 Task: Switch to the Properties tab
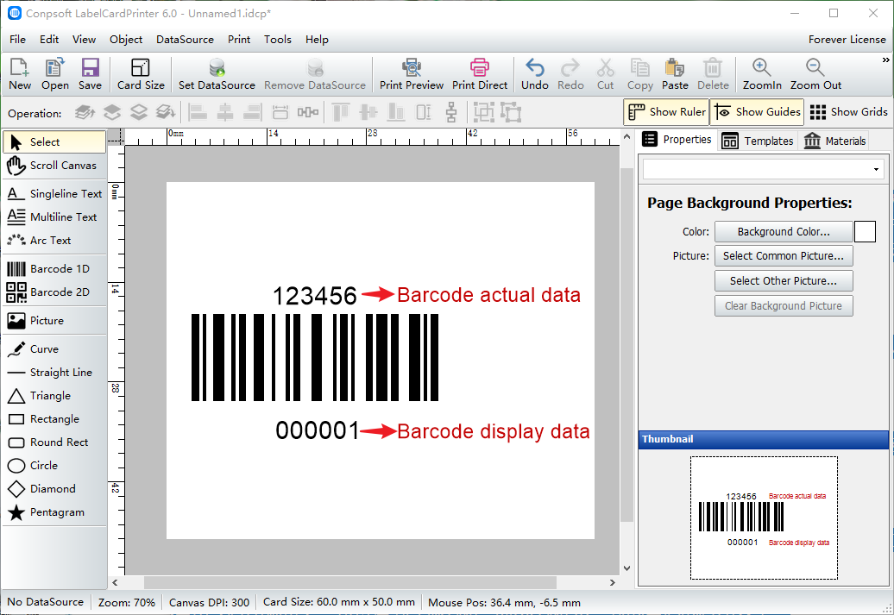pyautogui.click(x=677, y=140)
